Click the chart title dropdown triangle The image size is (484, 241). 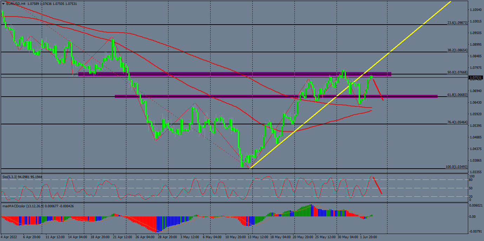tap(3, 4)
